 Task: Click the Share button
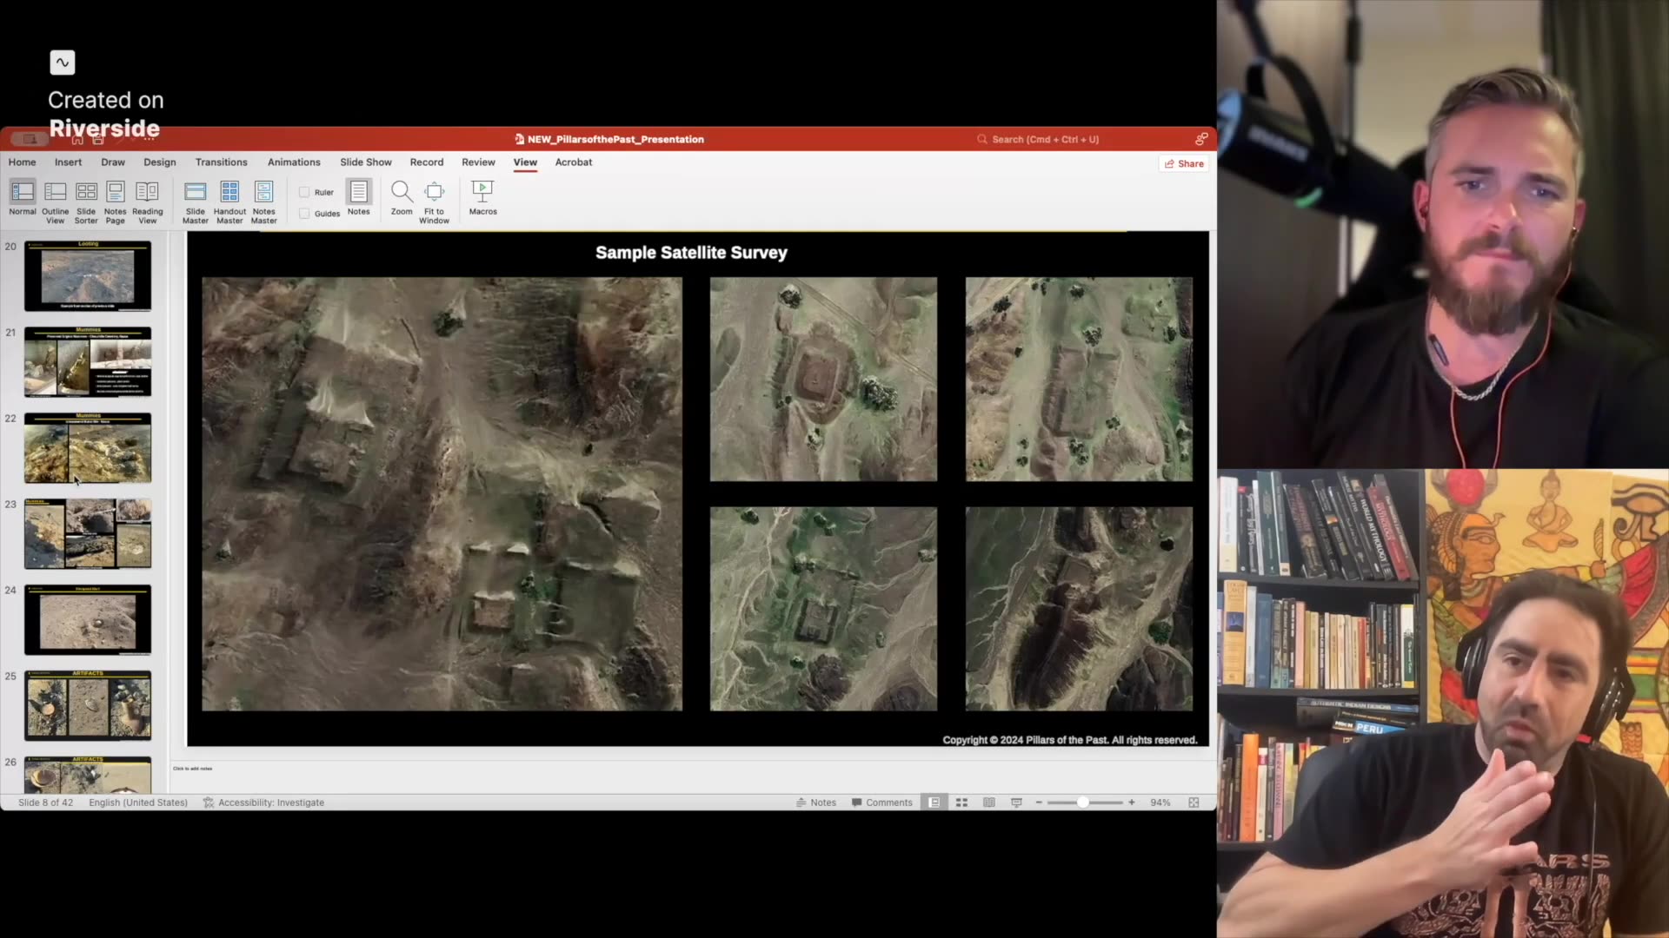[x=1184, y=163]
